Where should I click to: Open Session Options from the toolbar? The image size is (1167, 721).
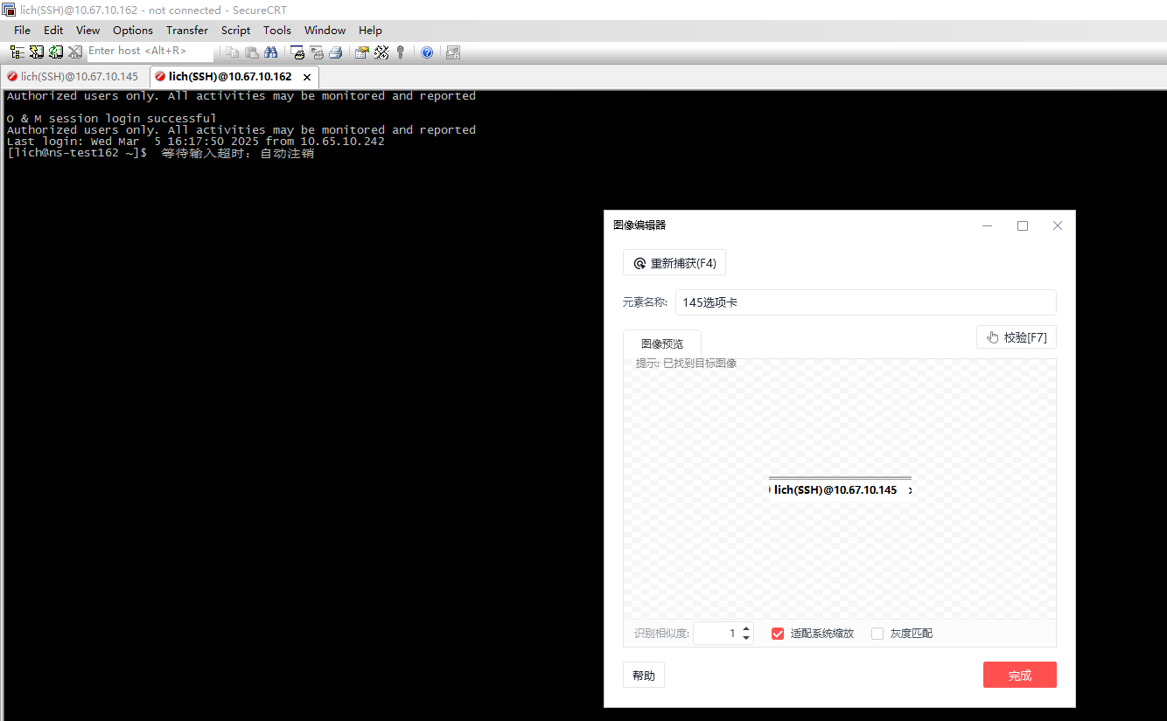[361, 52]
